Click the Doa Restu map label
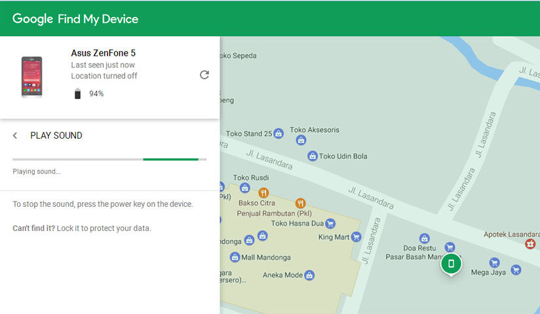 (x=419, y=248)
